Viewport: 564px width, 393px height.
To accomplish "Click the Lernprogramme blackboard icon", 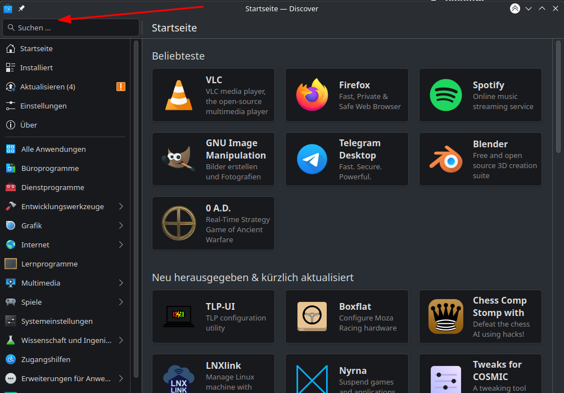I will tap(11, 264).
